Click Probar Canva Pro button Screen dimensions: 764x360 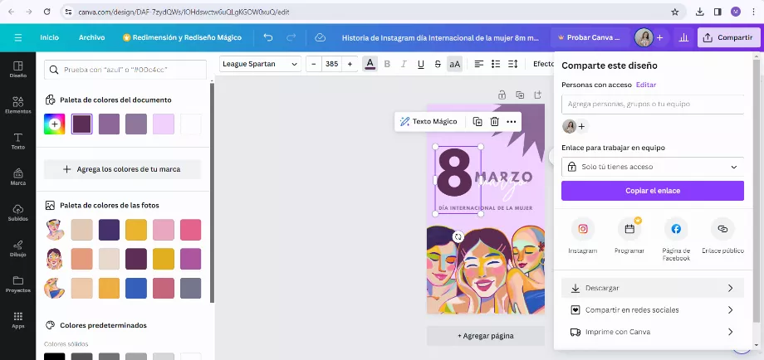tap(589, 37)
